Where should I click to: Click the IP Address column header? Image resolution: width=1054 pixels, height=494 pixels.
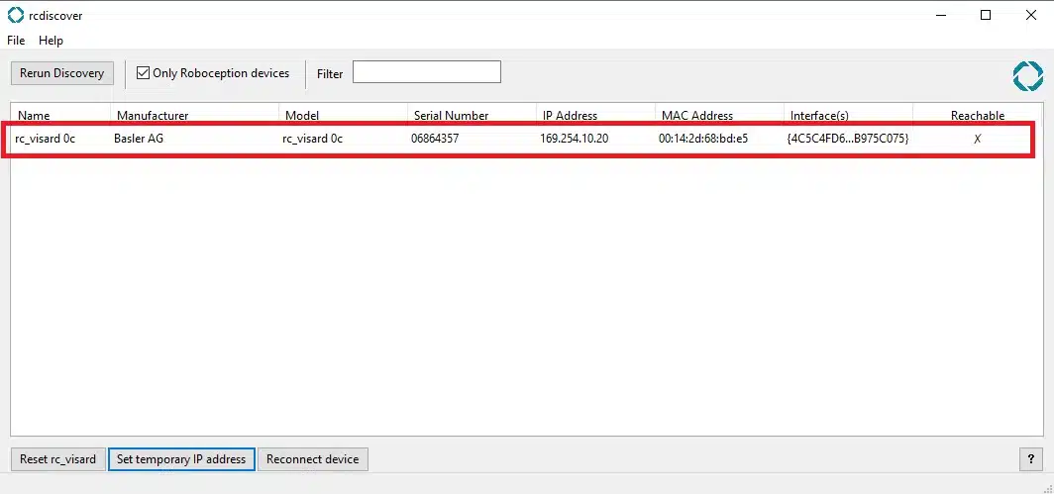[594, 116]
